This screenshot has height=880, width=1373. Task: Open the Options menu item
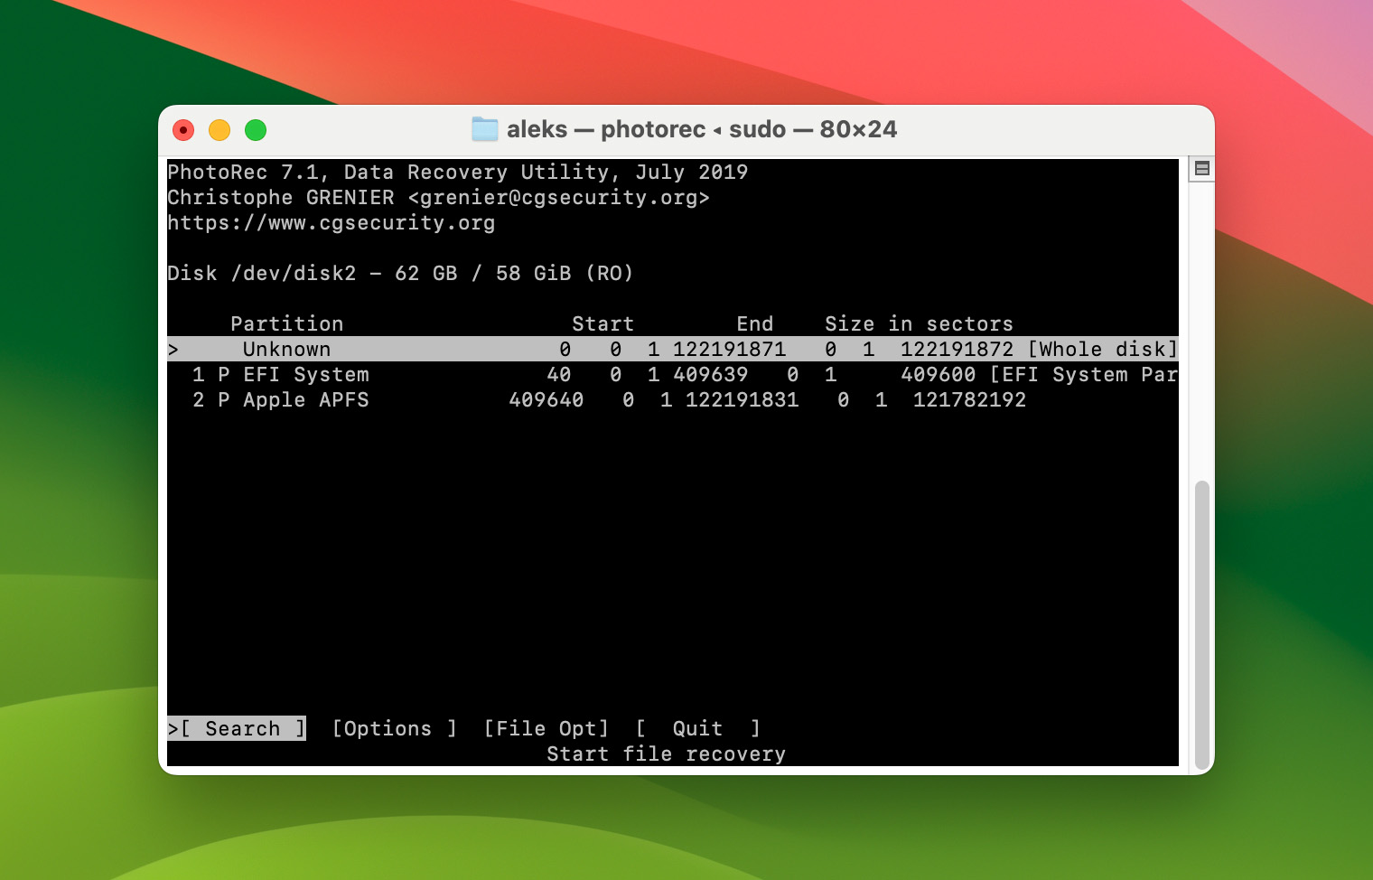point(395,728)
